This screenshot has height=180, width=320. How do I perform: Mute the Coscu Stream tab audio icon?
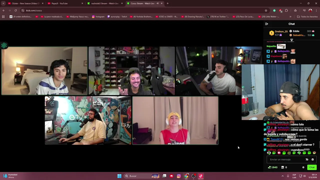click(x=157, y=3)
